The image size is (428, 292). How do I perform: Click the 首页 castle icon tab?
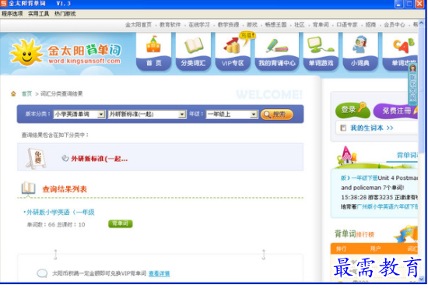(x=153, y=52)
